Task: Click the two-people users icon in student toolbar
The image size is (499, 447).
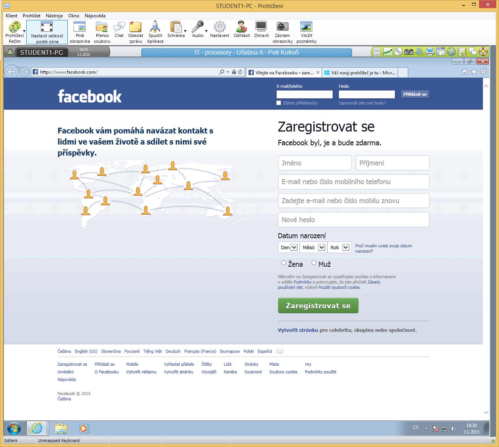Action: [419, 51]
